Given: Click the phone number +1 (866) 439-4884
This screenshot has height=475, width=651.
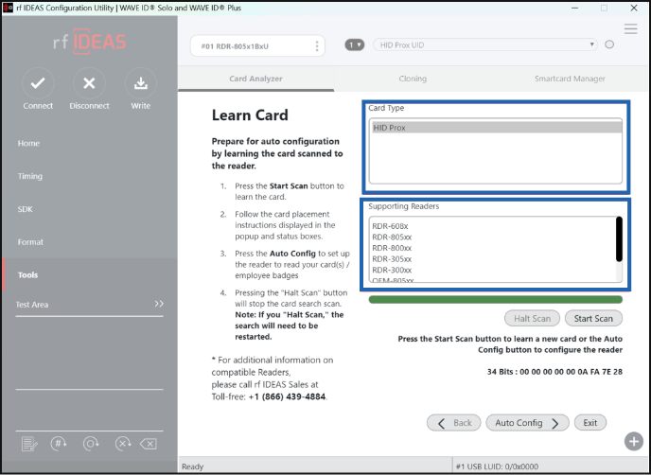Looking at the screenshot, I should (287, 396).
